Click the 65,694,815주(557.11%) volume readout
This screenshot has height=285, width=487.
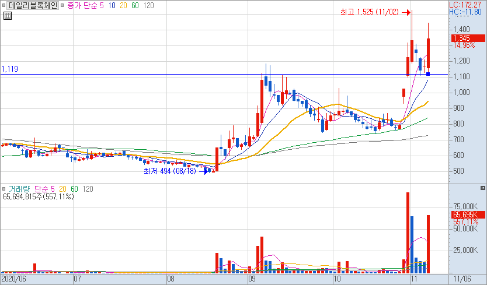[38, 196]
